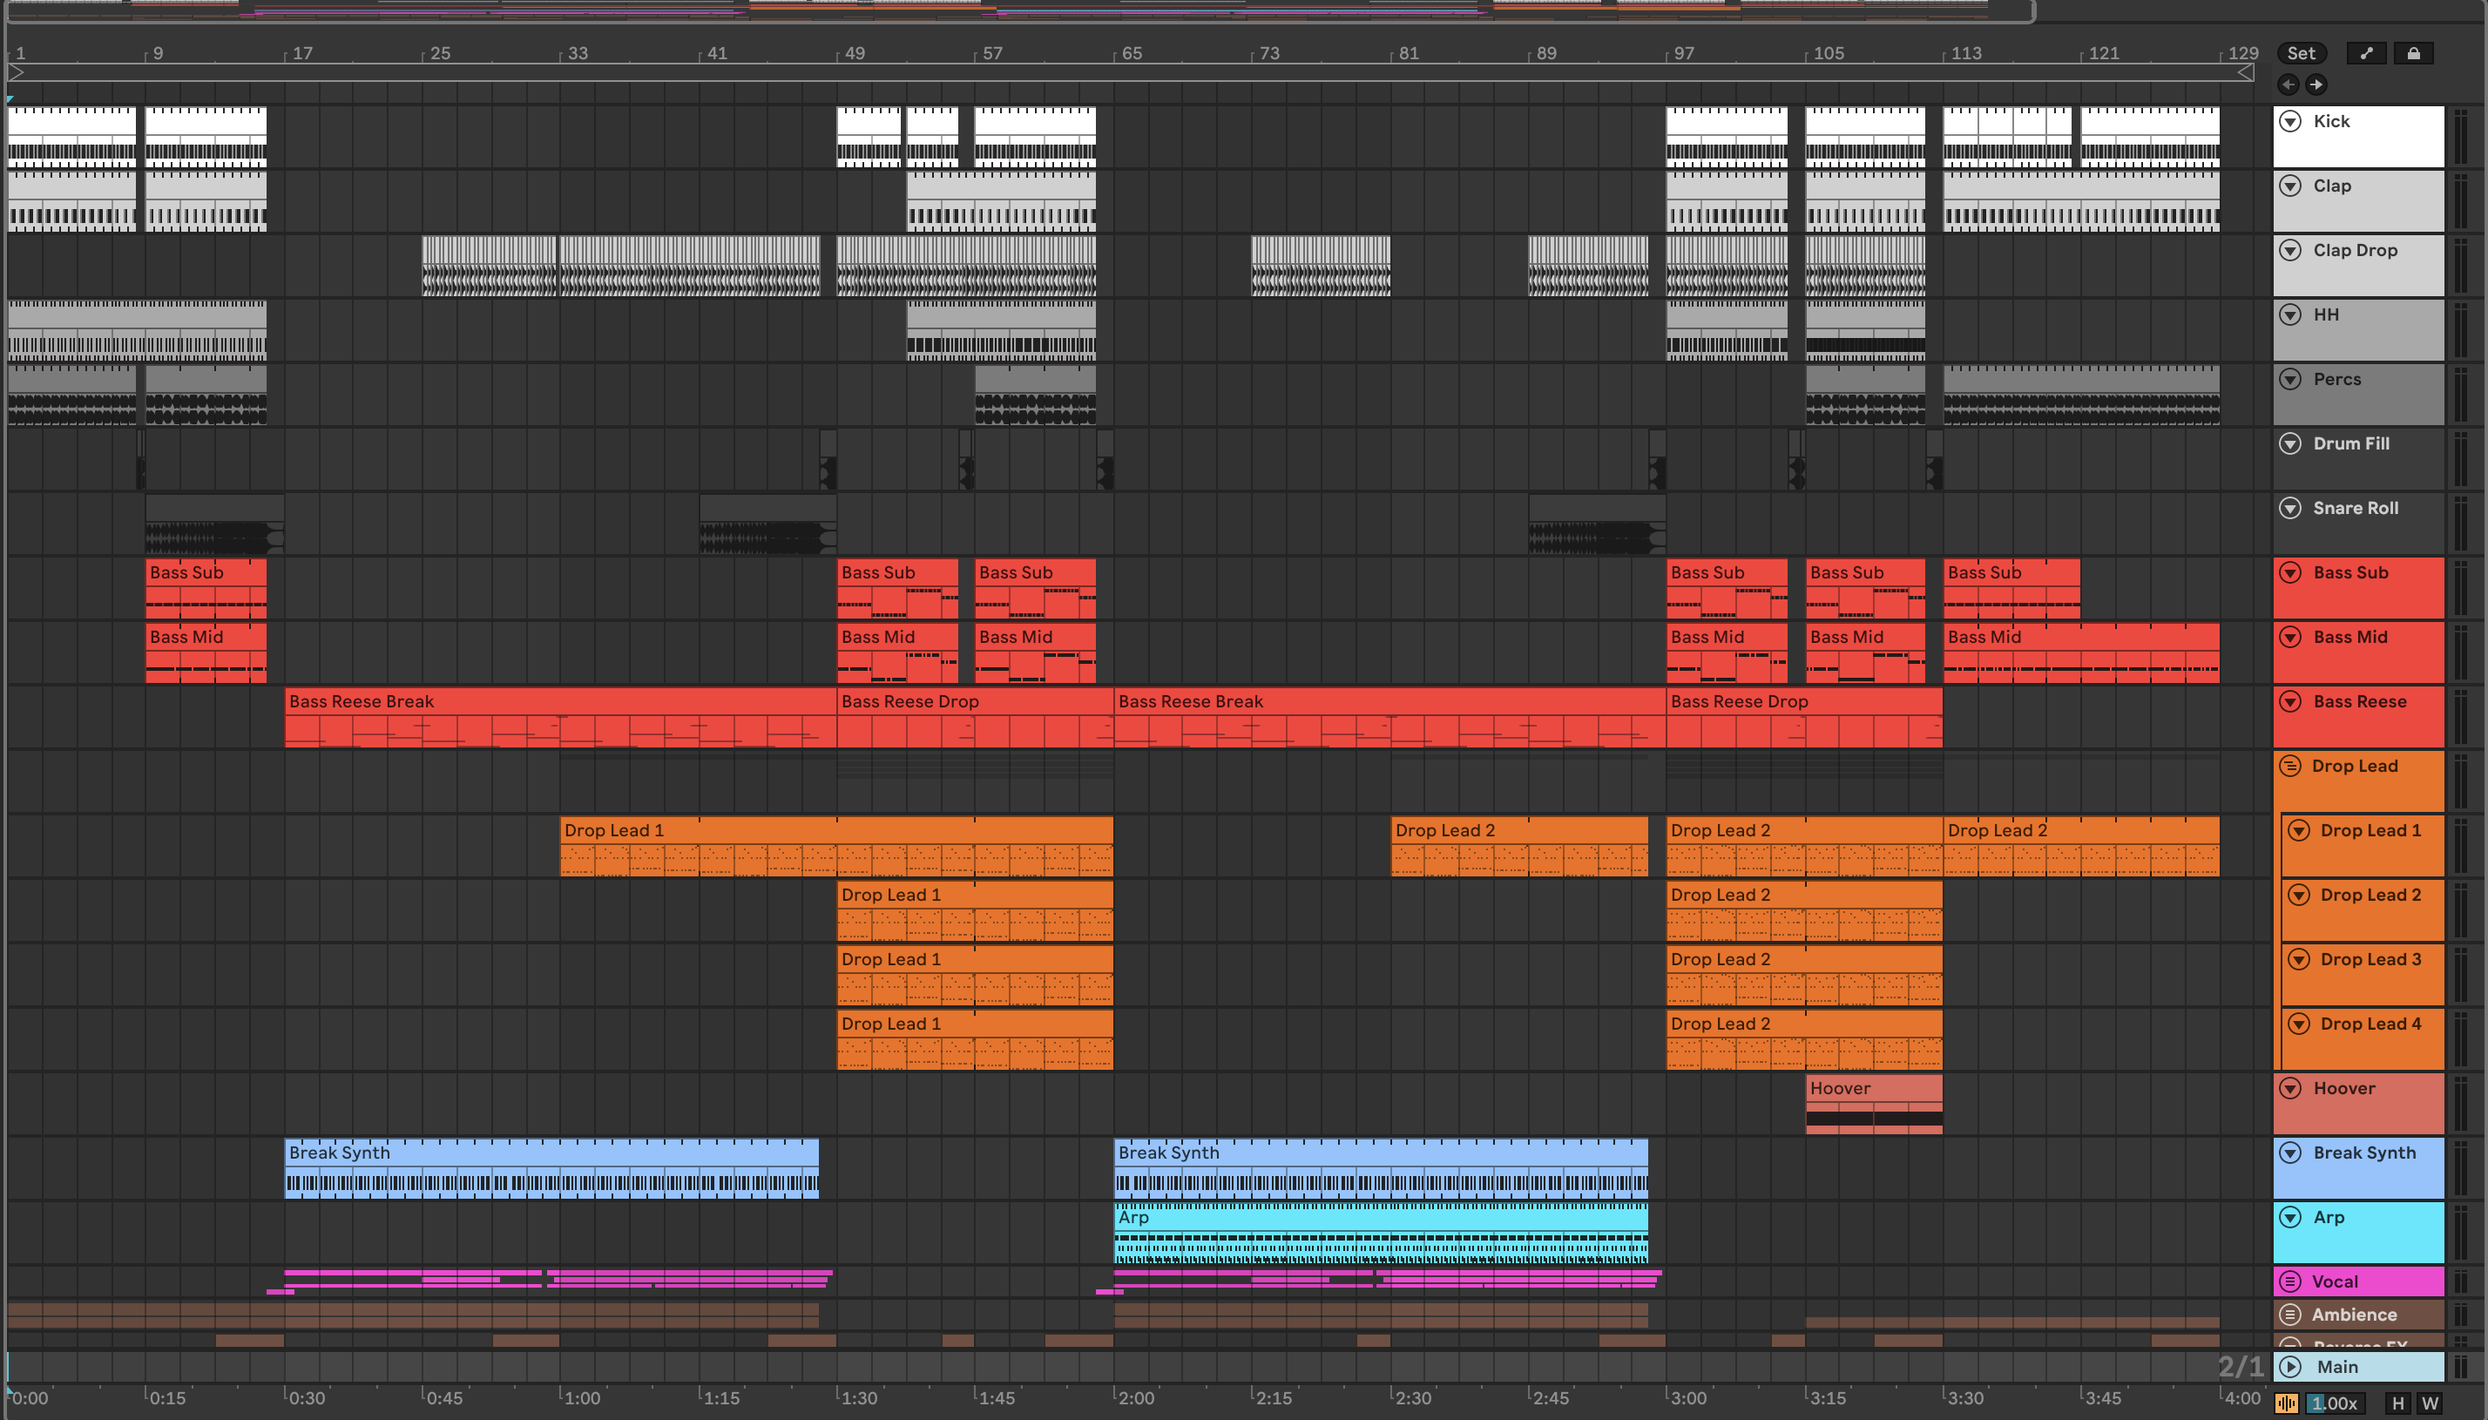Click the lock envelopes icon
Image resolution: width=2488 pixels, height=1420 pixels.
(2413, 54)
